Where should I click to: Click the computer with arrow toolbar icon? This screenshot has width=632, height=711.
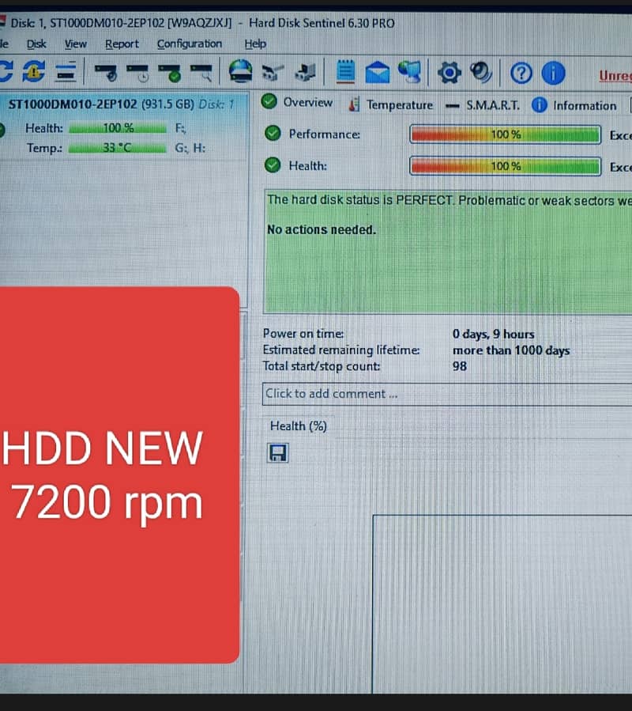(x=306, y=72)
